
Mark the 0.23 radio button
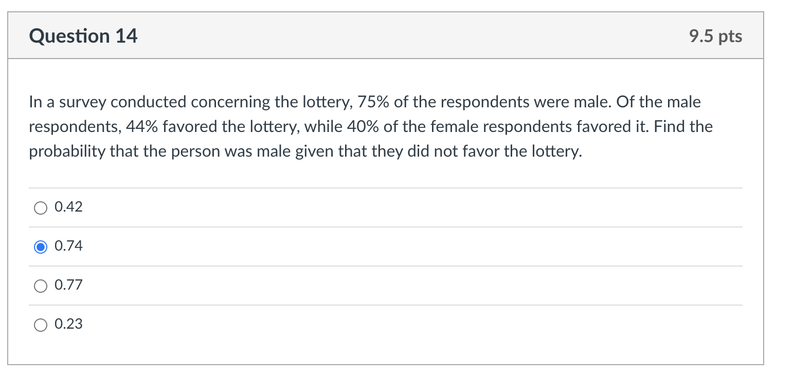[40, 325]
